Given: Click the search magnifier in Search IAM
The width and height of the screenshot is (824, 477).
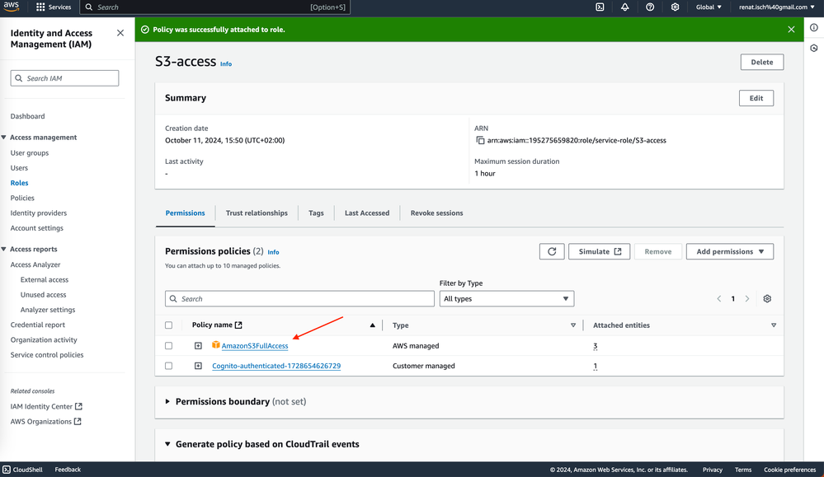Looking at the screenshot, I should tap(19, 78).
